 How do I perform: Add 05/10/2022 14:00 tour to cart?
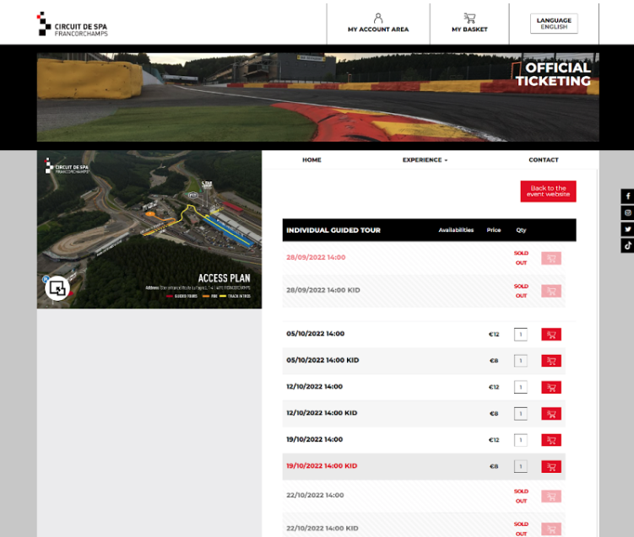click(551, 335)
